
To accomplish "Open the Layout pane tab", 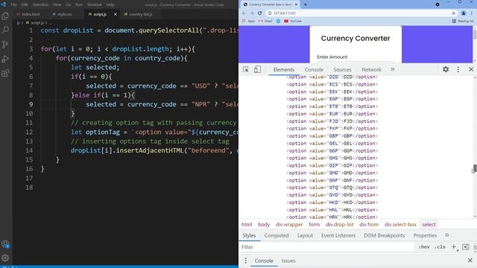I will [305, 235].
